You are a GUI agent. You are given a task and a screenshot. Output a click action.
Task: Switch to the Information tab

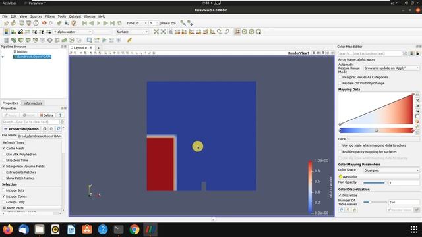click(32, 103)
